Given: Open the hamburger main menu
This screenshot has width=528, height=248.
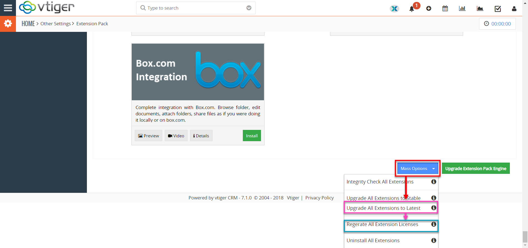Looking at the screenshot, I should (8, 8).
